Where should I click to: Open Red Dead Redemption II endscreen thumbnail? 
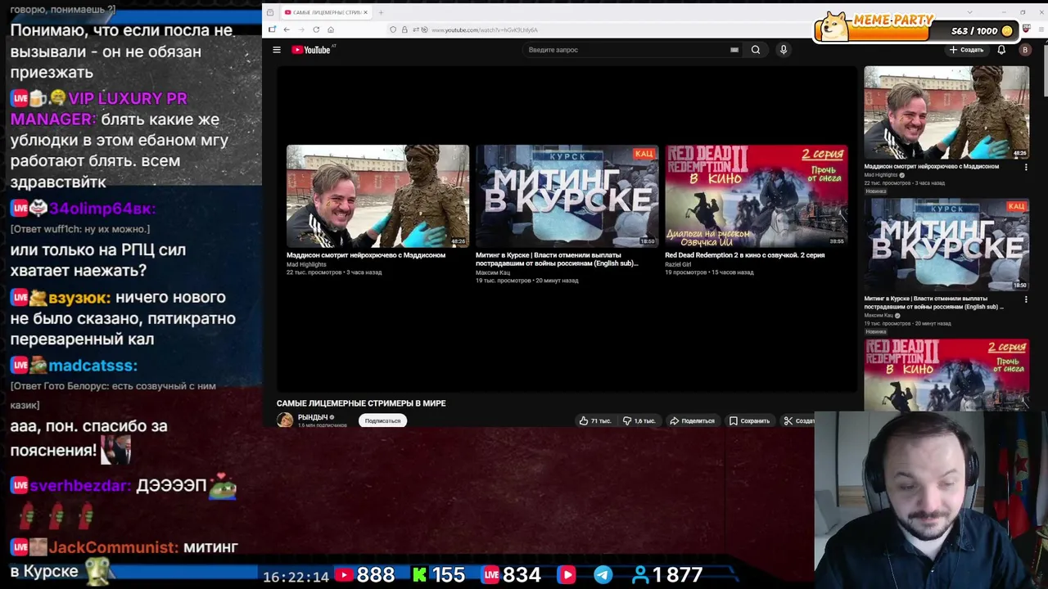pos(756,196)
